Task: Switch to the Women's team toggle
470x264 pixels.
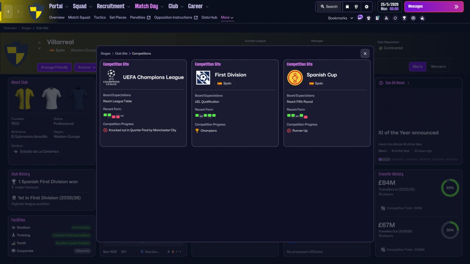Action: (x=438, y=67)
